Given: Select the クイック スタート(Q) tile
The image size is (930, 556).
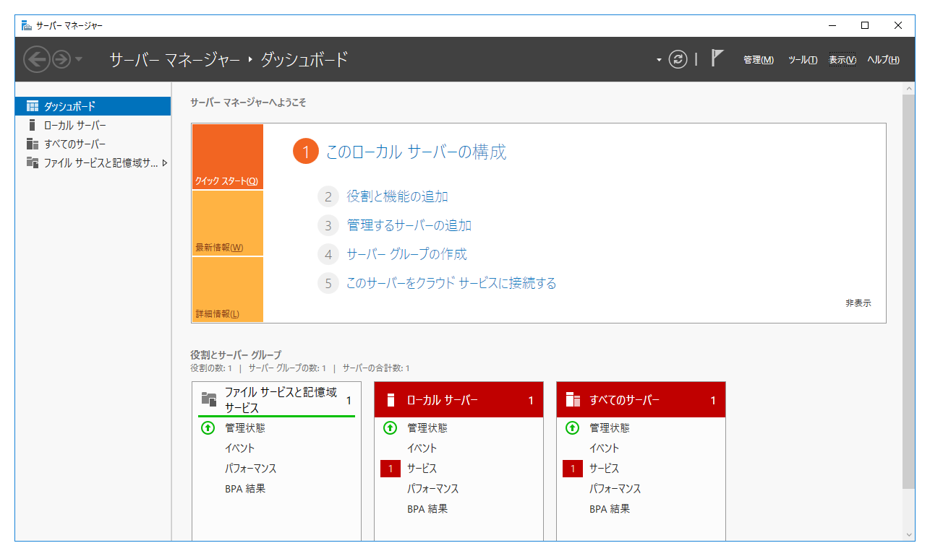Looking at the screenshot, I should (x=227, y=157).
